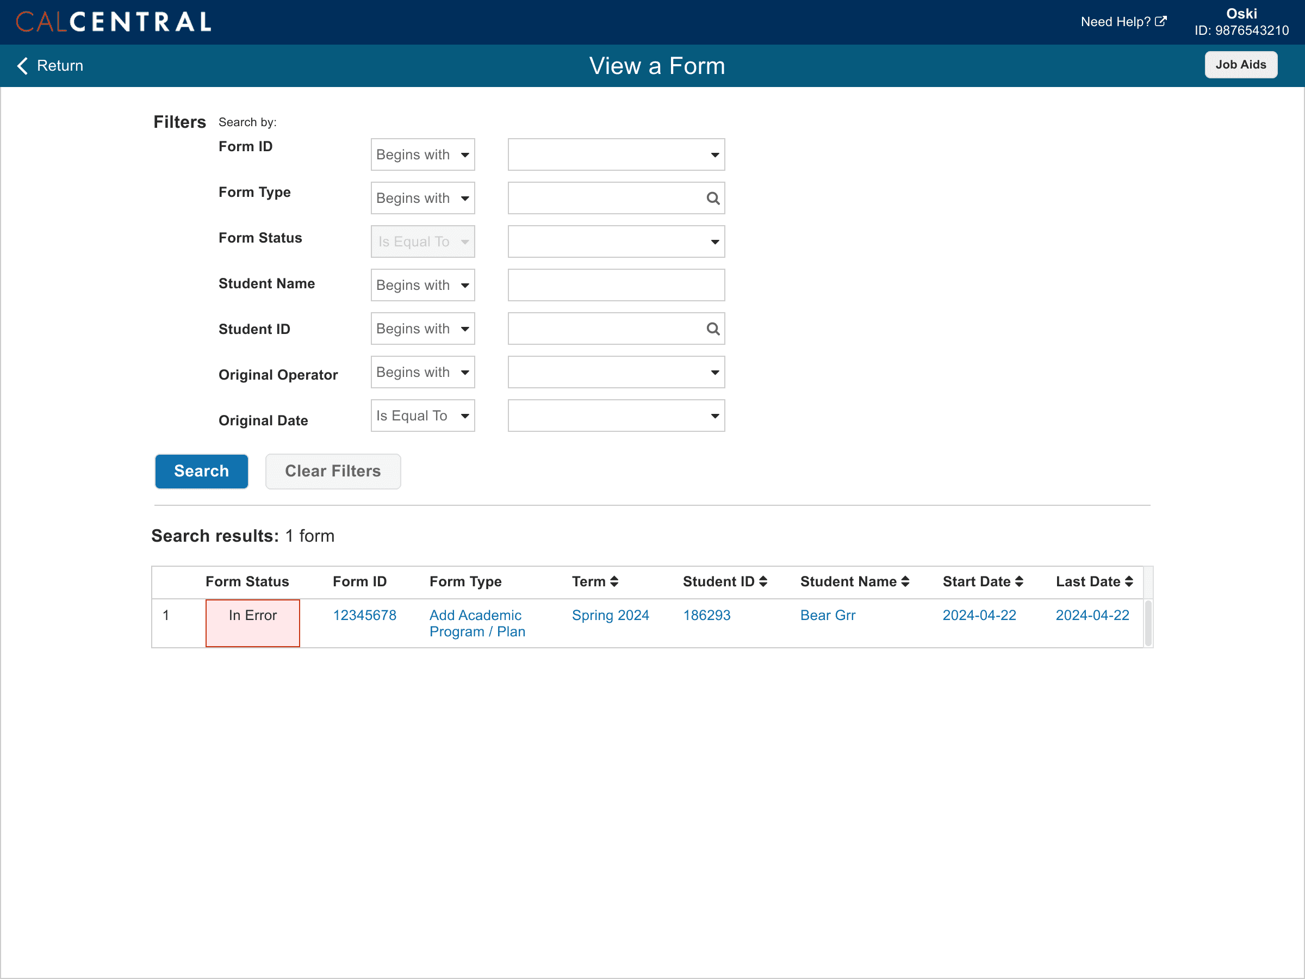Screen dimensions: 1305x979
Task: Sort results by the Term column arrows
Action: click(x=614, y=581)
